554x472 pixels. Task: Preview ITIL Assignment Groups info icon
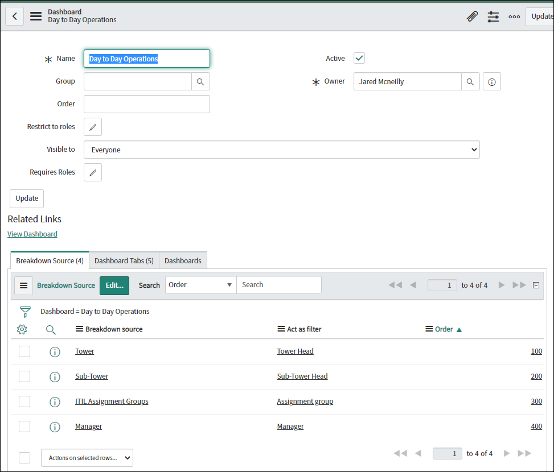pyautogui.click(x=55, y=402)
